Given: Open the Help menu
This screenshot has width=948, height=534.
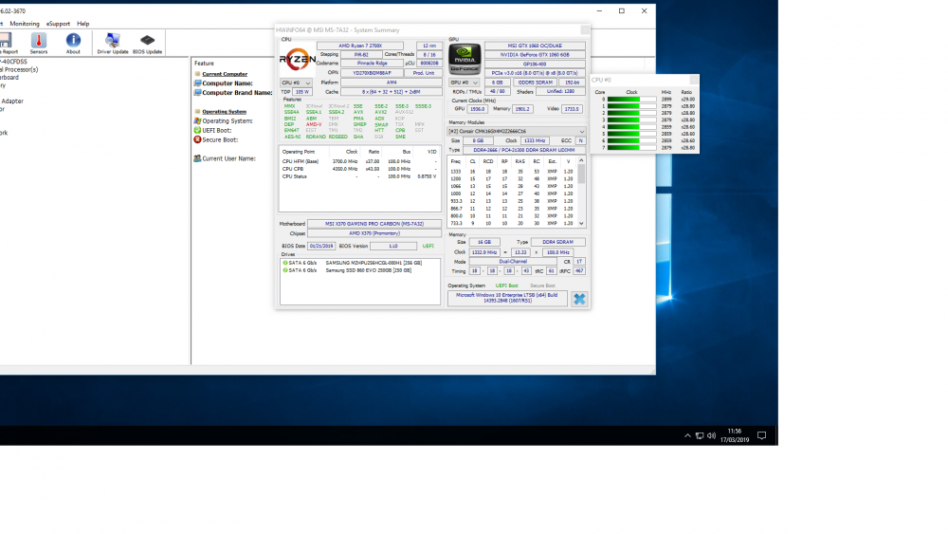Looking at the screenshot, I should coord(83,23).
